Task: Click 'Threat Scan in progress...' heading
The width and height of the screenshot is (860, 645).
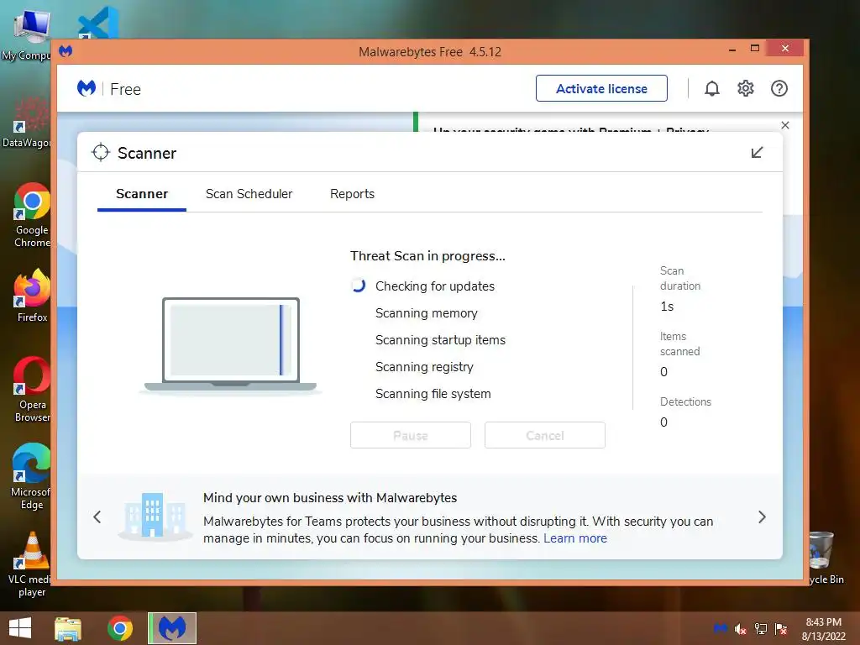Action: 427,256
